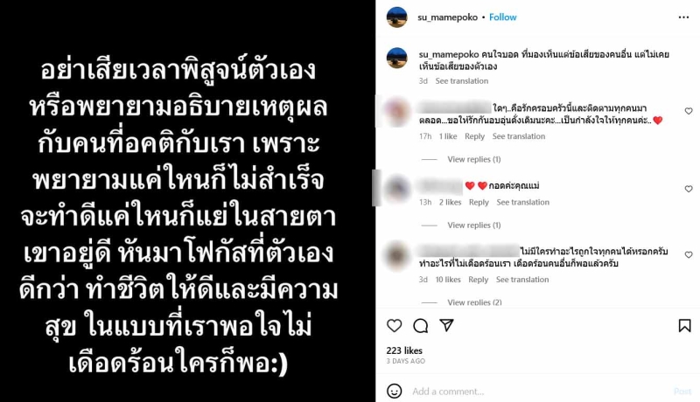Screen dimensions: 700x402
Task: Click the Add a comment field
Action: point(538,392)
